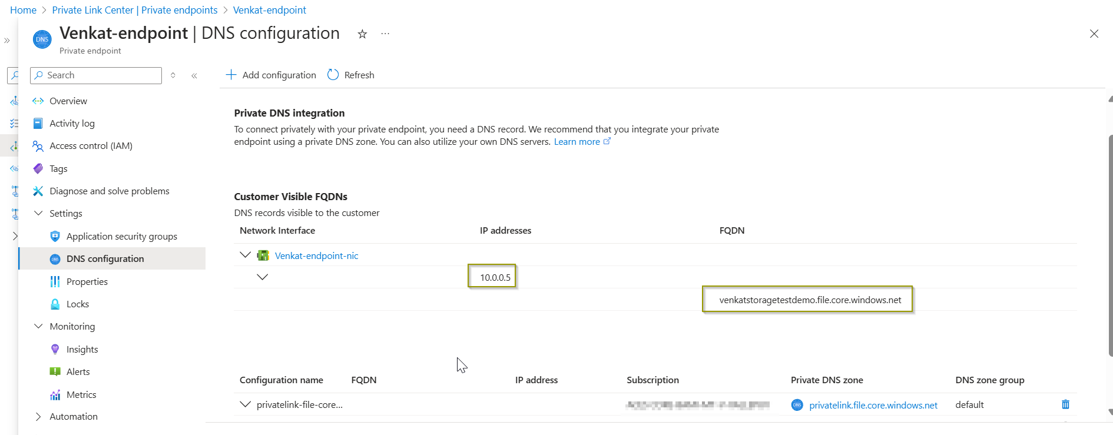Open Private Link Center breadcrumb link

[135, 10]
